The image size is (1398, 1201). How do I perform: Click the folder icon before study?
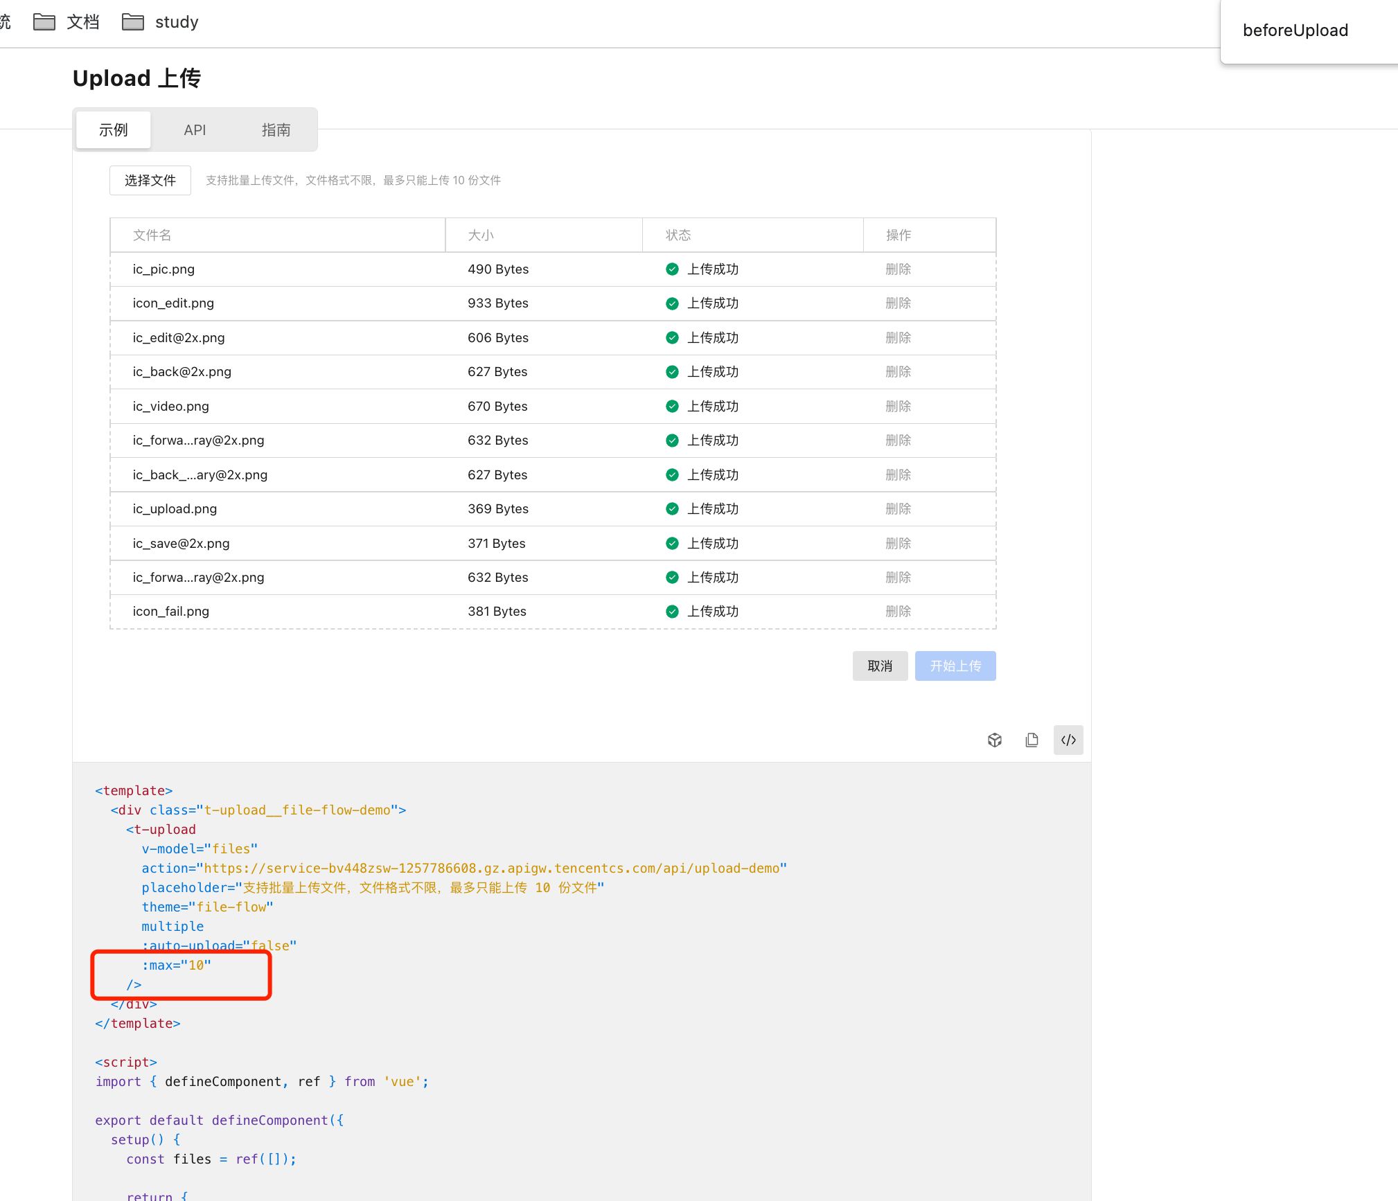(132, 21)
